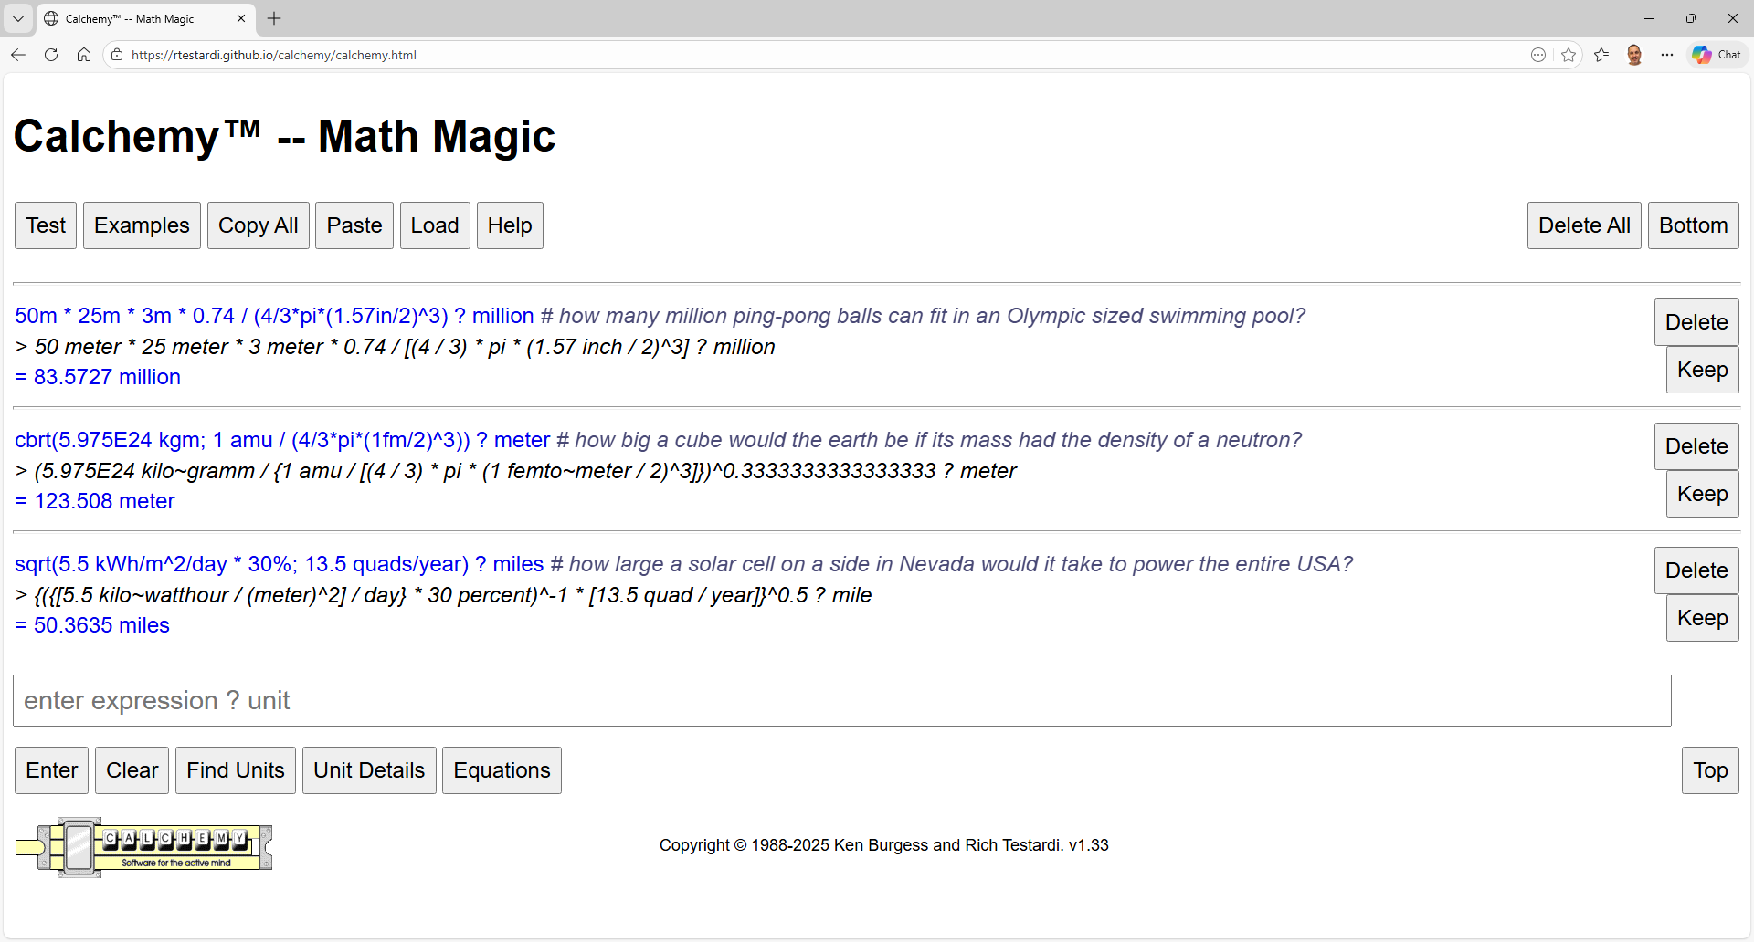Open browser settings ellipsis menu
The image size is (1754, 942).
[1667, 55]
